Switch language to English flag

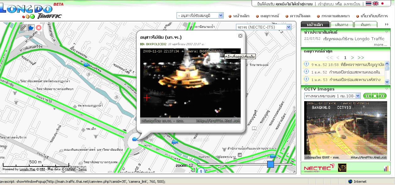click(x=375, y=4)
